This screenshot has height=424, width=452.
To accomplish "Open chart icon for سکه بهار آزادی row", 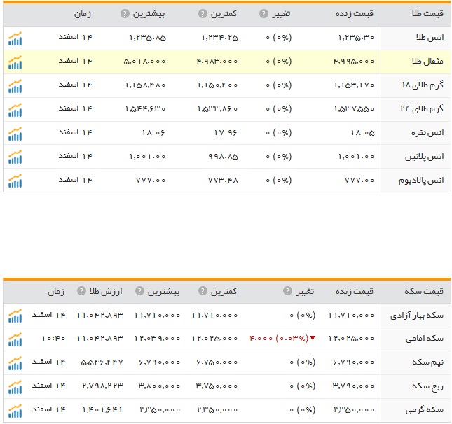I will pyautogui.click(x=15, y=316).
